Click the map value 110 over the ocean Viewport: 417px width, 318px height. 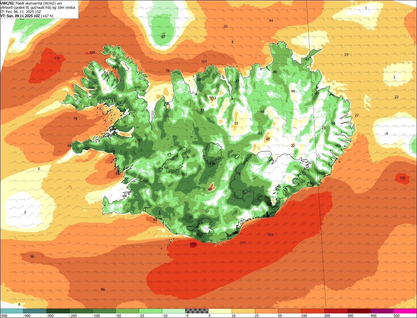tap(57, 59)
